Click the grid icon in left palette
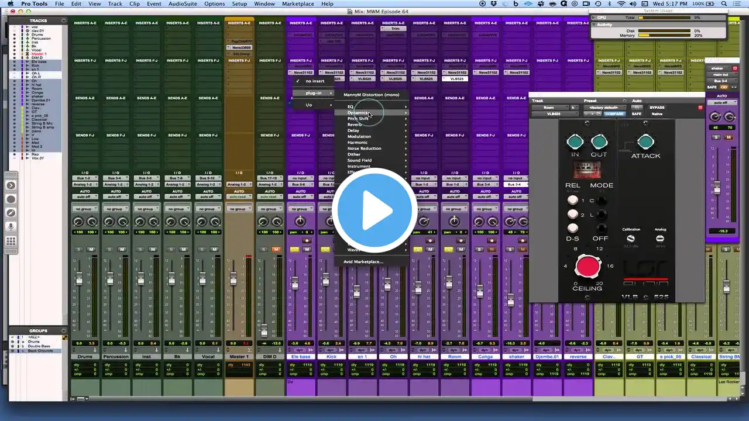The image size is (749, 421). (x=11, y=241)
